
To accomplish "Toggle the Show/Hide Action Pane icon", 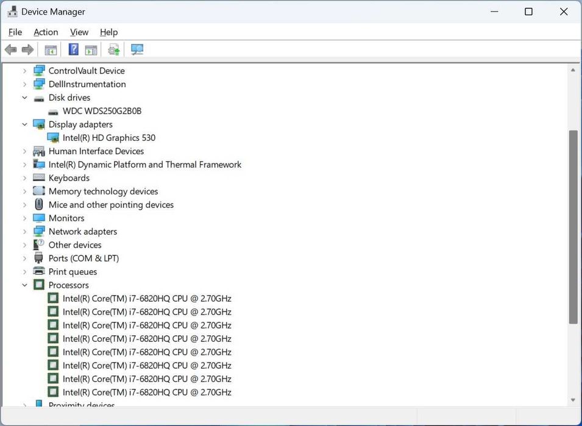I will tap(91, 49).
